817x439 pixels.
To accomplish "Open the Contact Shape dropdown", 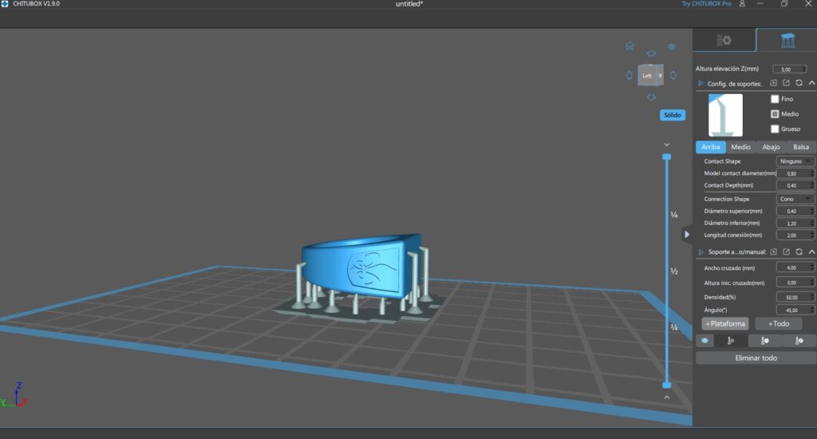I will click(x=795, y=161).
